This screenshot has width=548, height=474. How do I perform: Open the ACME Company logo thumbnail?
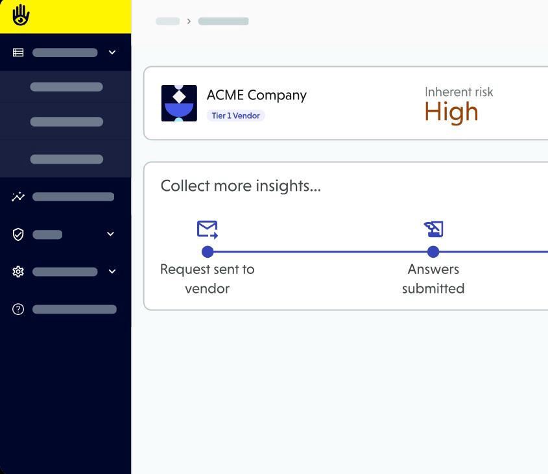click(179, 103)
